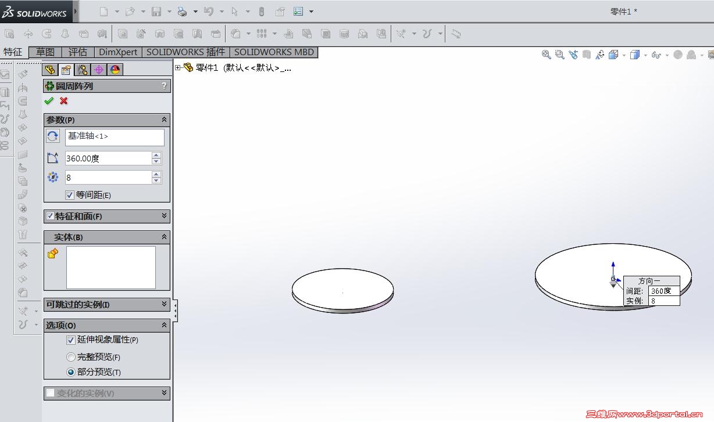Image resolution: width=714 pixels, height=422 pixels.
Task: Select 部分预览 radio button
Action: click(71, 372)
